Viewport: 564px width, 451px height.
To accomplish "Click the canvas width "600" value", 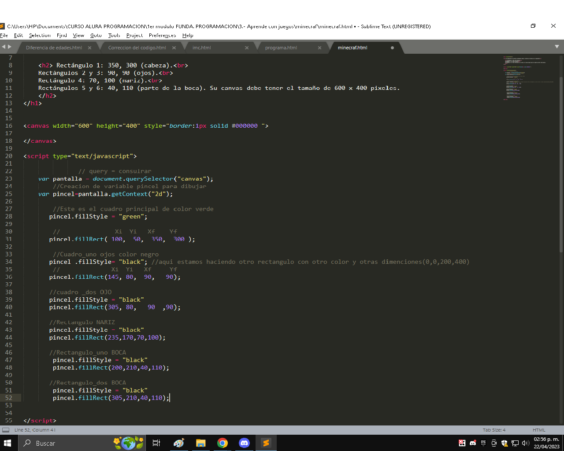I will pos(84,126).
